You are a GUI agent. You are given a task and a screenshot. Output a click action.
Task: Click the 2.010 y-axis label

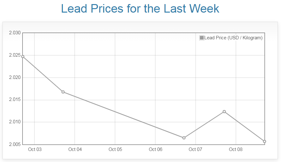pos(15,122)
